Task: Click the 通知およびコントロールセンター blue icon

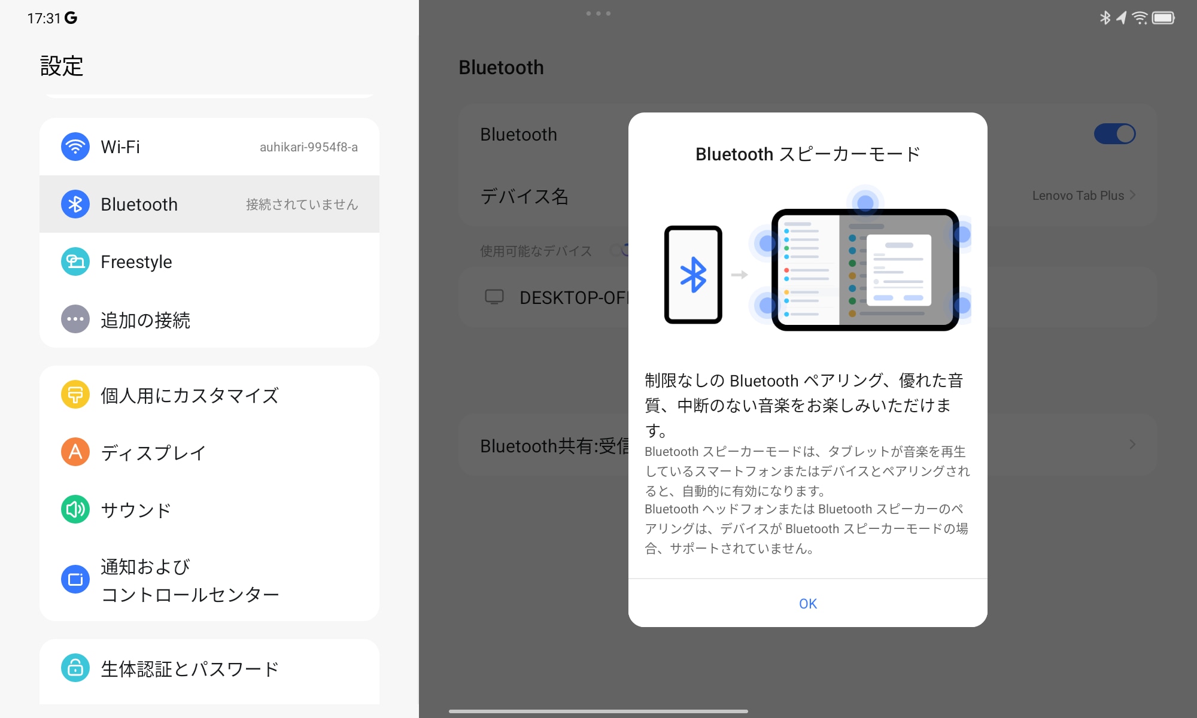Action: point(75,579)
